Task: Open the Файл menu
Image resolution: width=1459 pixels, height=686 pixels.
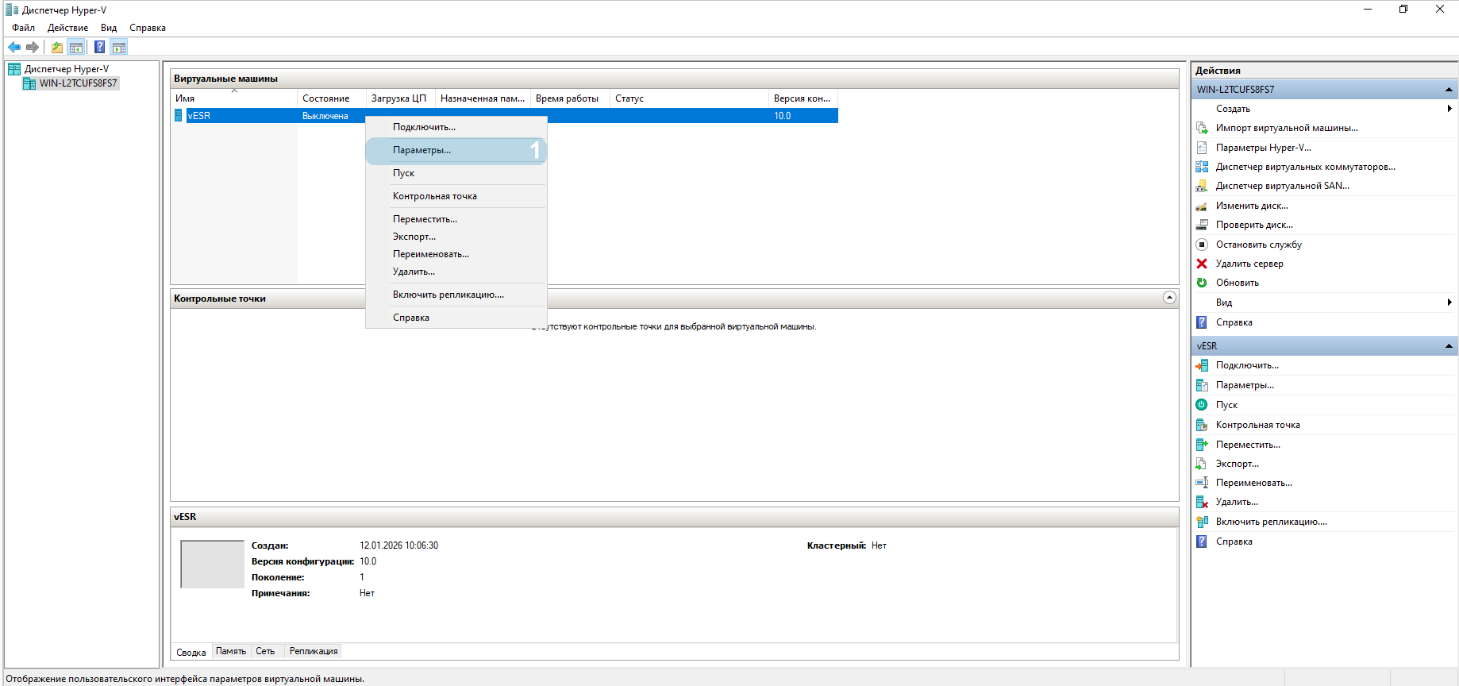Action: click(x=23, y=28)
